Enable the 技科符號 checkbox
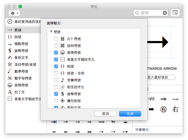 (x=56, y=46)
